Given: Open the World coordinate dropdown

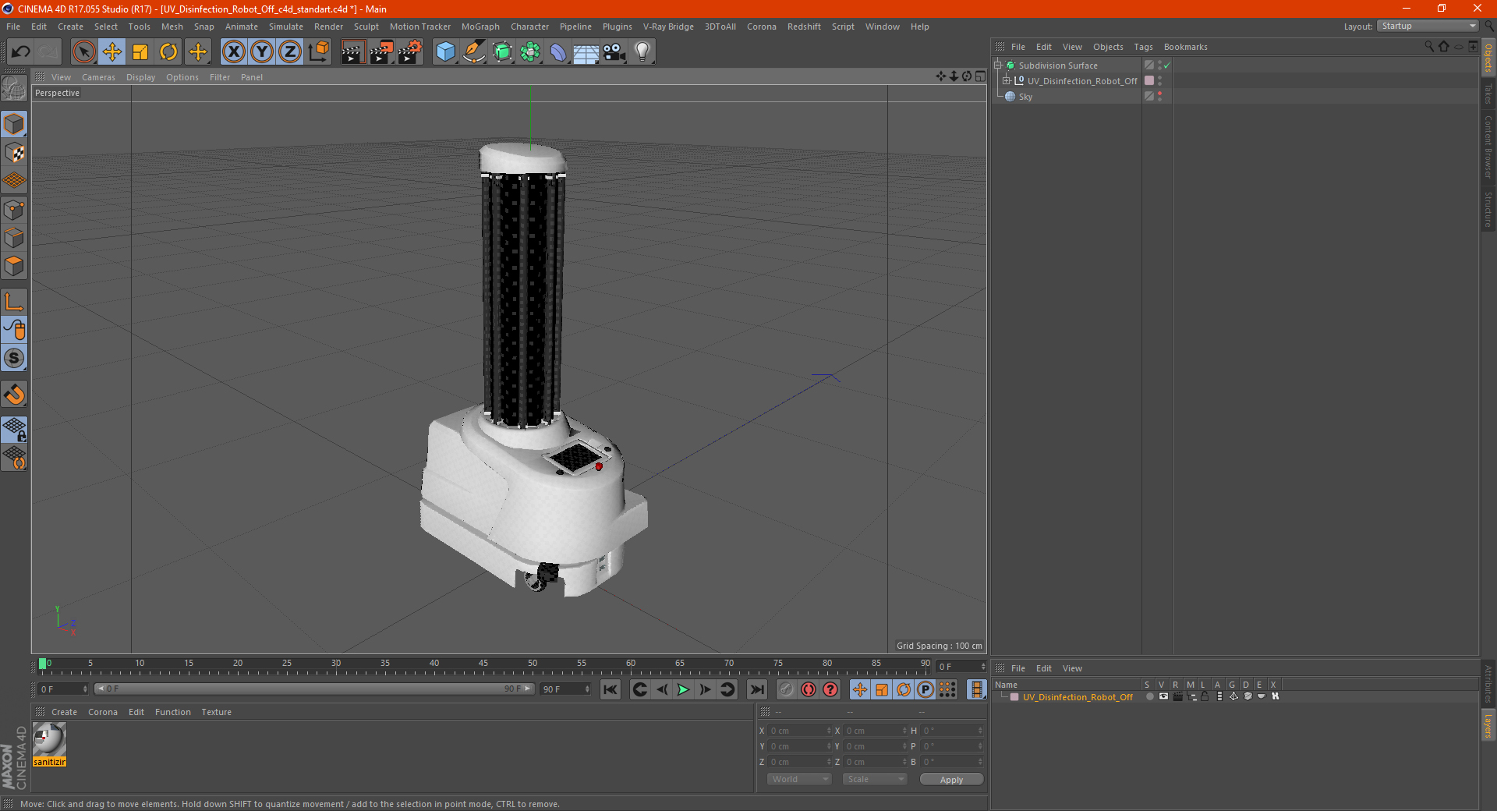Looking at the screenshot, I should [799, 779].
